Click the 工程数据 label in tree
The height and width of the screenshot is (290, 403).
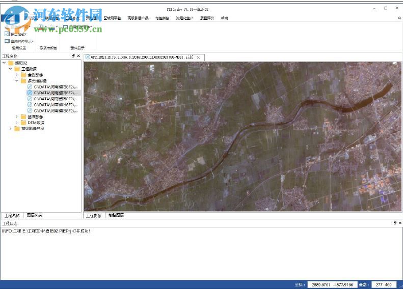[29, 69]
